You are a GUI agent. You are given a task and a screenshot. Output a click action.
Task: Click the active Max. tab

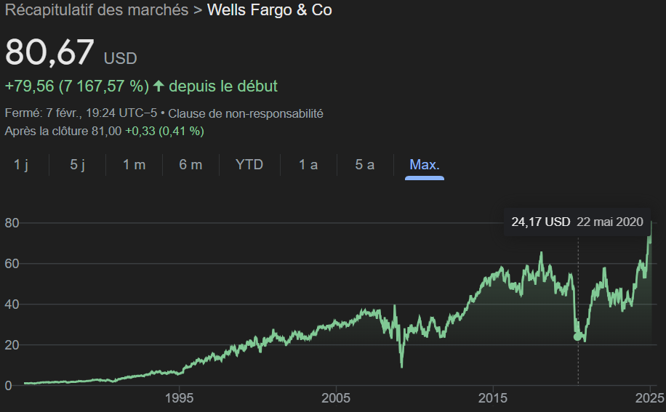click(x=425, y=165)
